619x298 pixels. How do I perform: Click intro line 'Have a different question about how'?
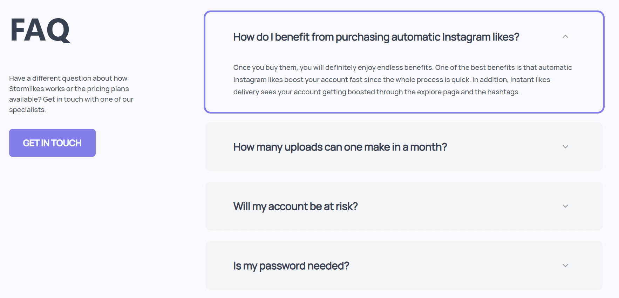(x=68, y=78)
